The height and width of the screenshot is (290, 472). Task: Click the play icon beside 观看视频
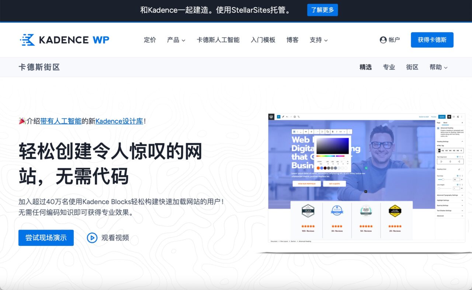pyautogui.click(x=92, y=238)
